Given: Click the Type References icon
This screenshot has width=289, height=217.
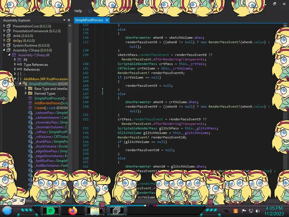Looking at the screenshot, I should tap(19, 64).
